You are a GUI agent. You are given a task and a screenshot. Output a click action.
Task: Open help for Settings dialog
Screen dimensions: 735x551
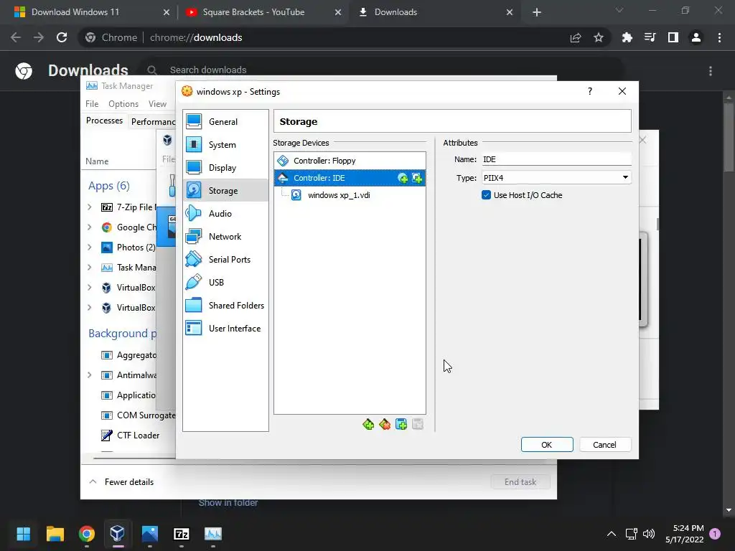point(590,91)
